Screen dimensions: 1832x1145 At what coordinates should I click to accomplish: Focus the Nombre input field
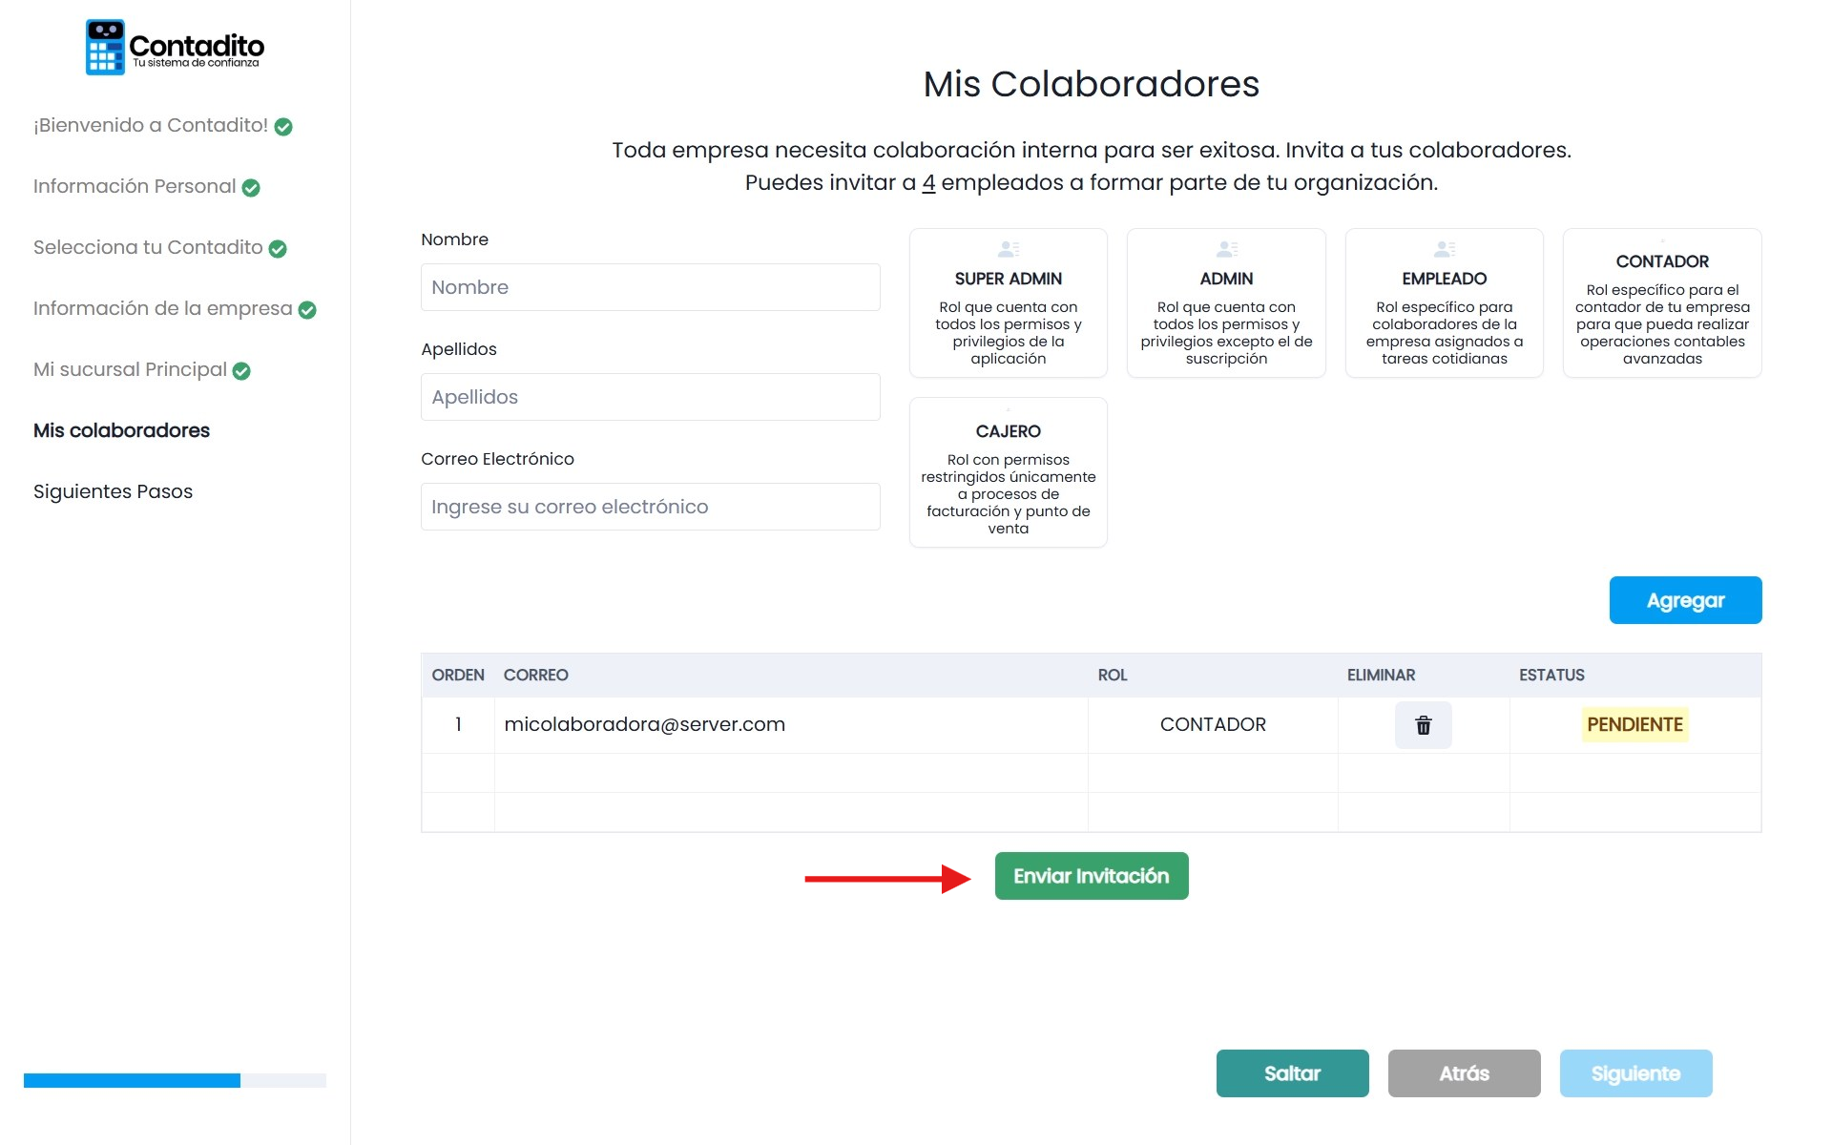(650, 287)
